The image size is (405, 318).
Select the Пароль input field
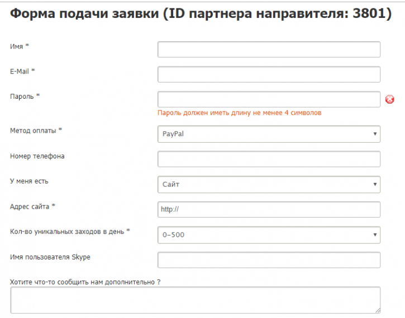[x=269, y=99]
